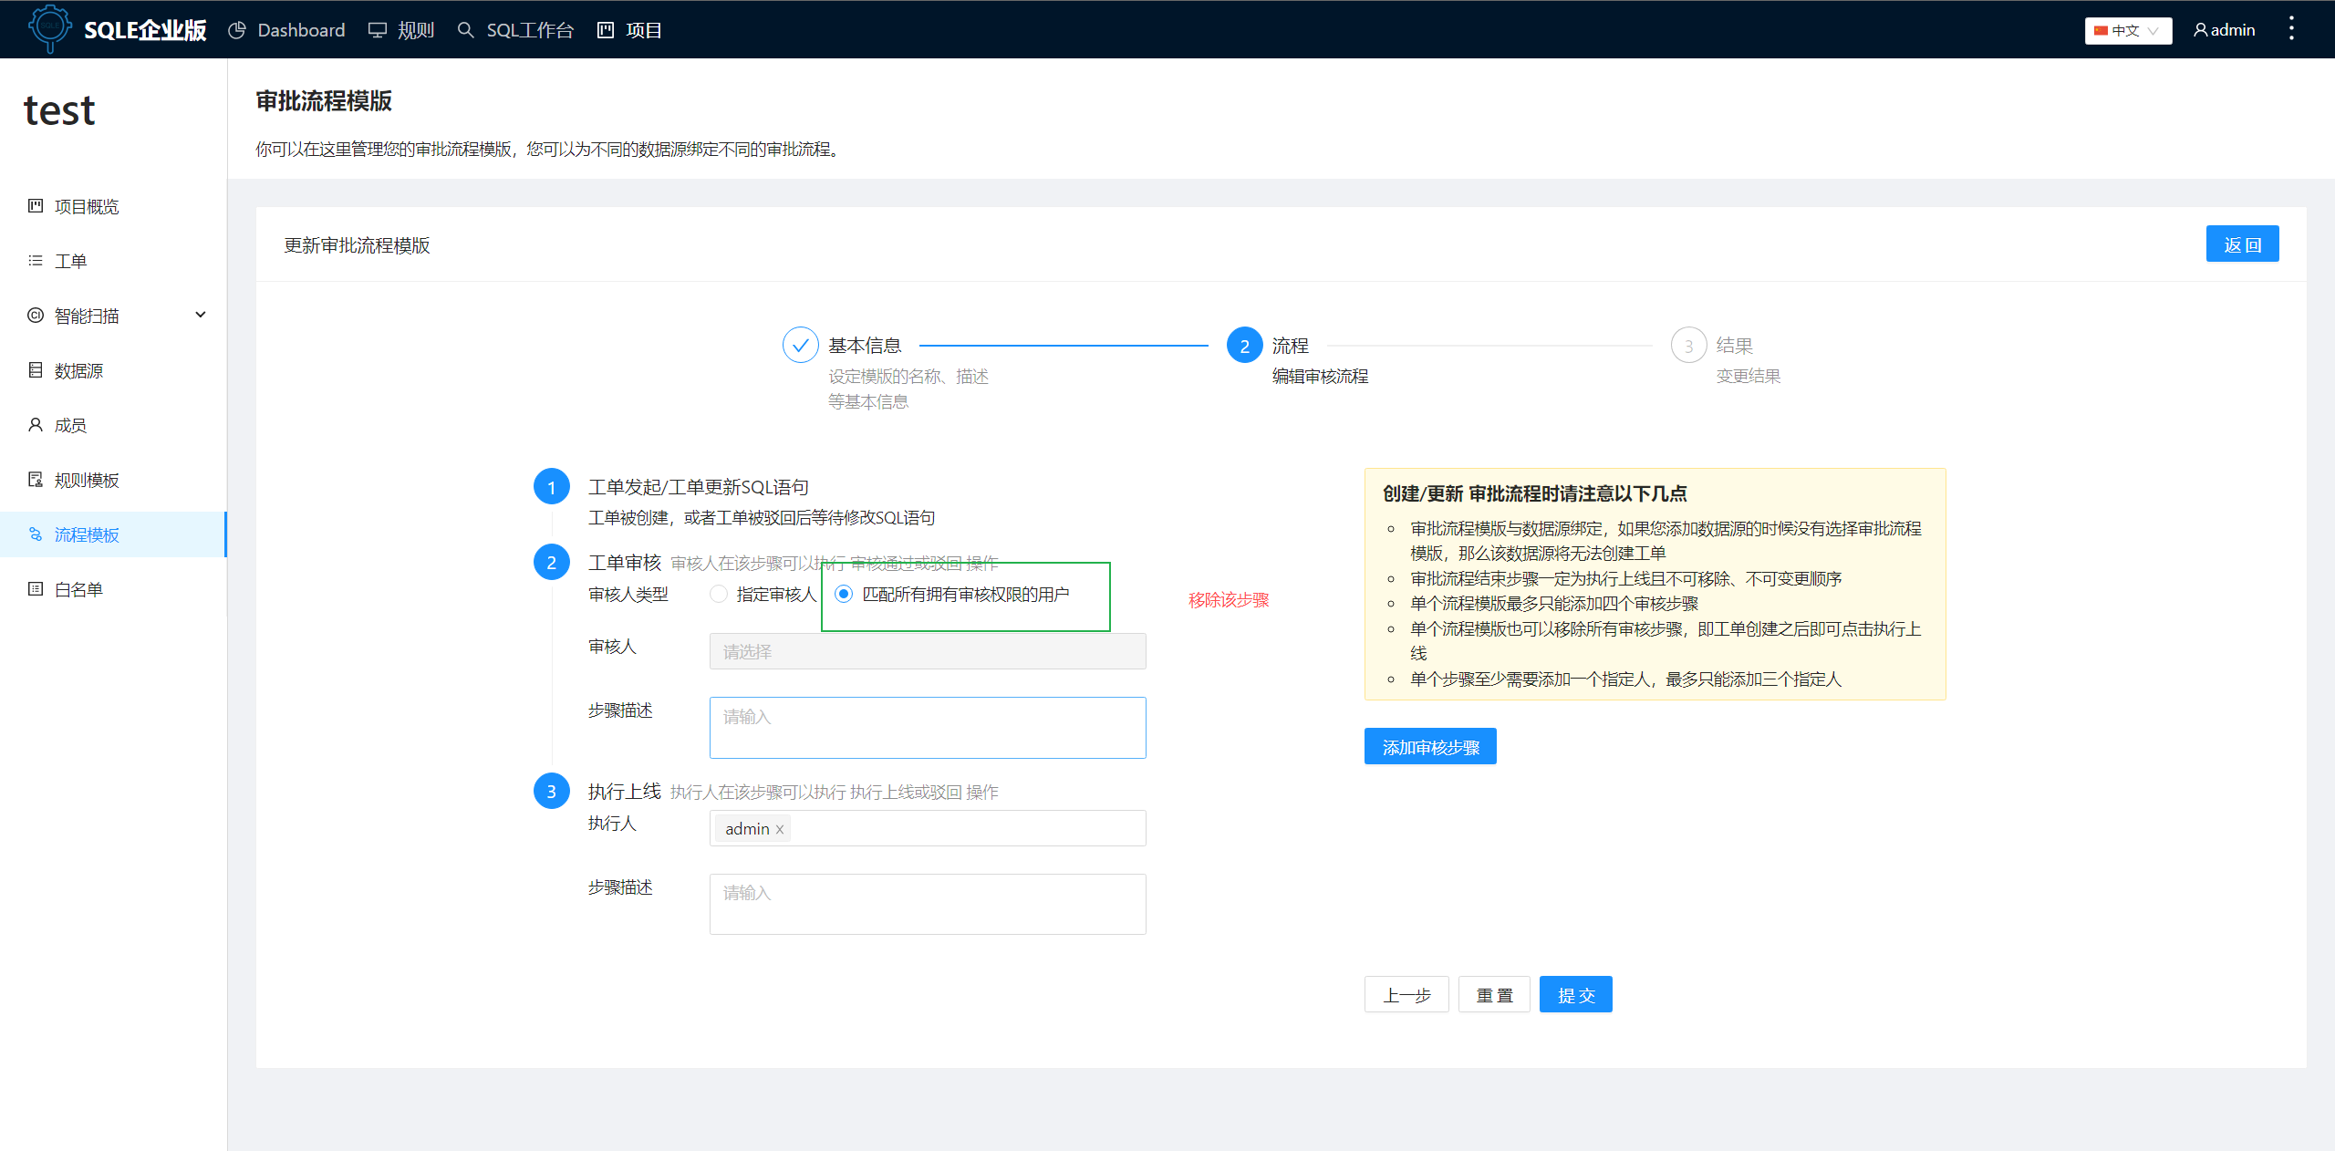Screen dimensions: 2335x1151
Task: Click the 添加审核步骤 button
Action: click(x=1430, y=747)
